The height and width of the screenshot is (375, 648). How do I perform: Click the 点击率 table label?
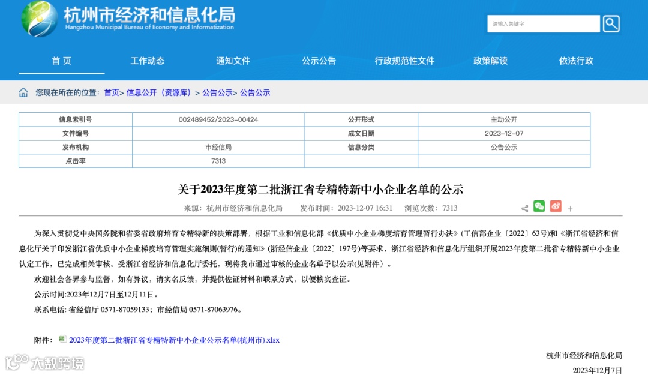pos(76,161)
